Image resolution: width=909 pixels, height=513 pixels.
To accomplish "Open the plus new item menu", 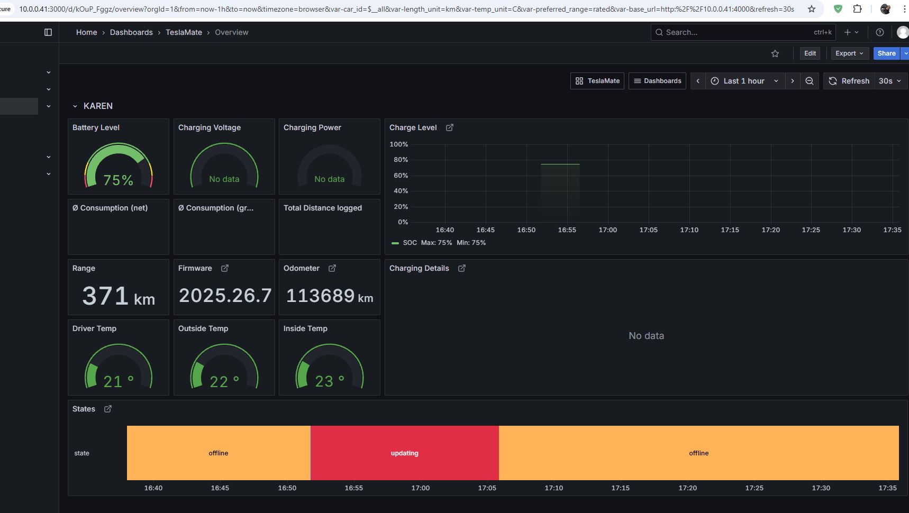I will (851, 32).
